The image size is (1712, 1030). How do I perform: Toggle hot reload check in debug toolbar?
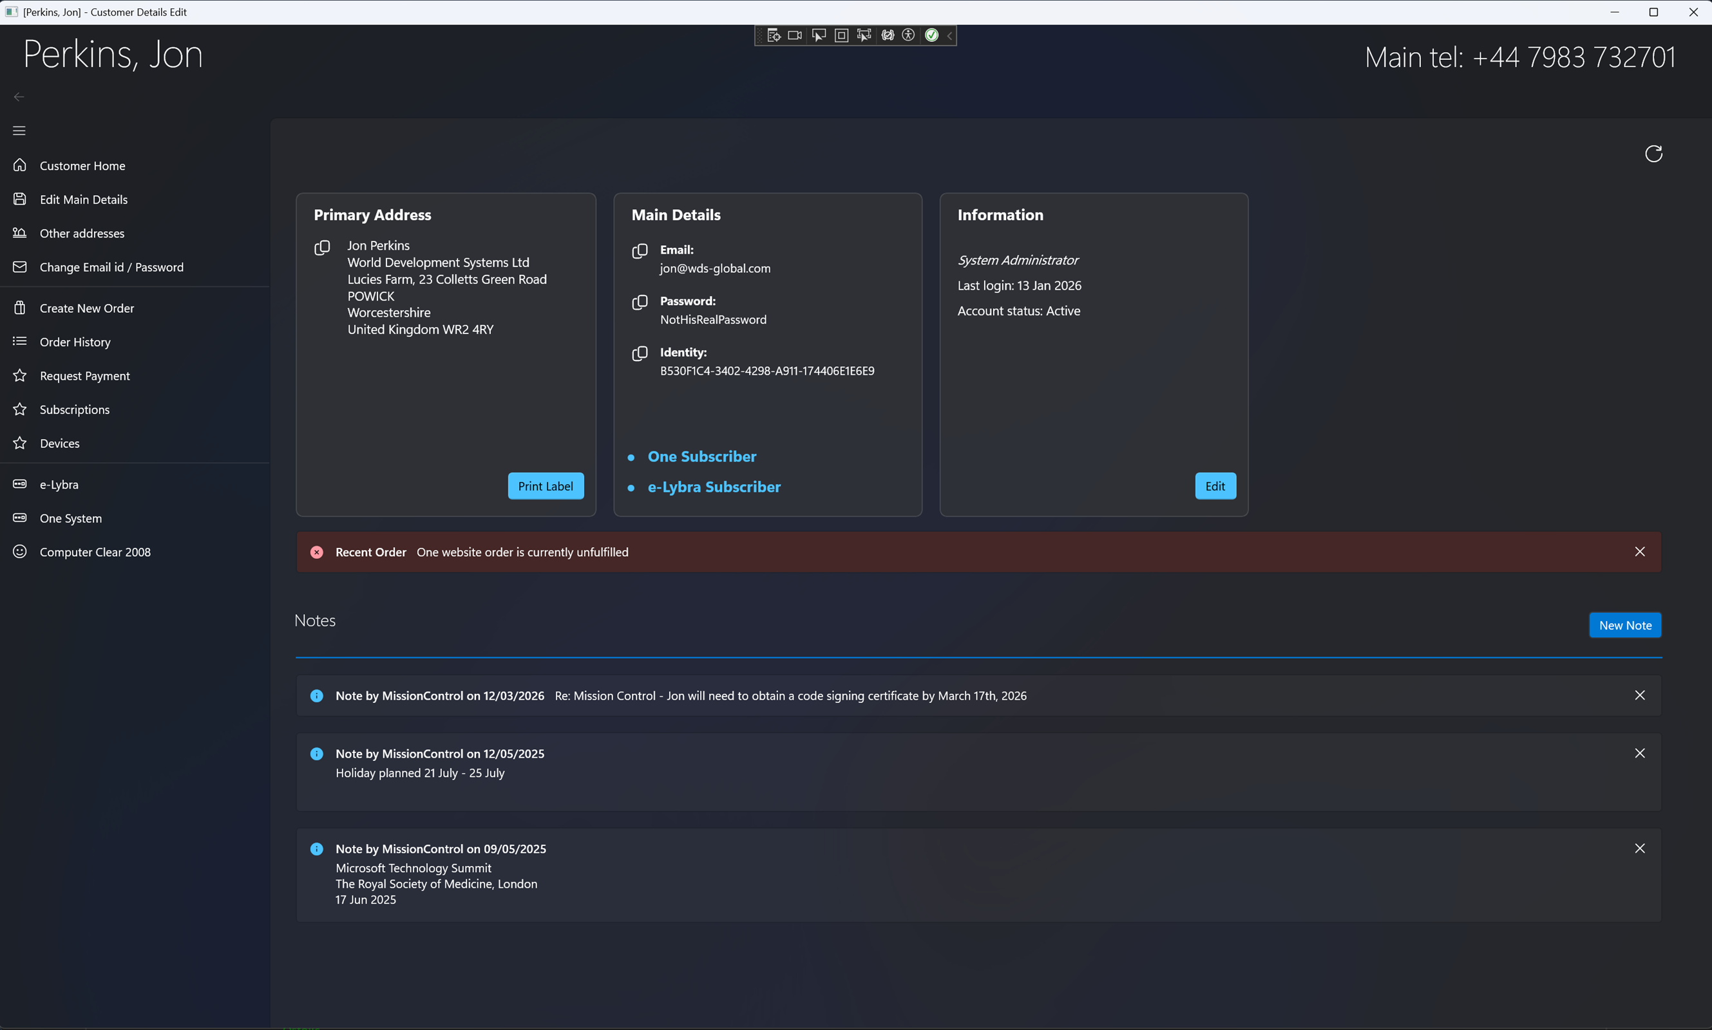[931, 35]
